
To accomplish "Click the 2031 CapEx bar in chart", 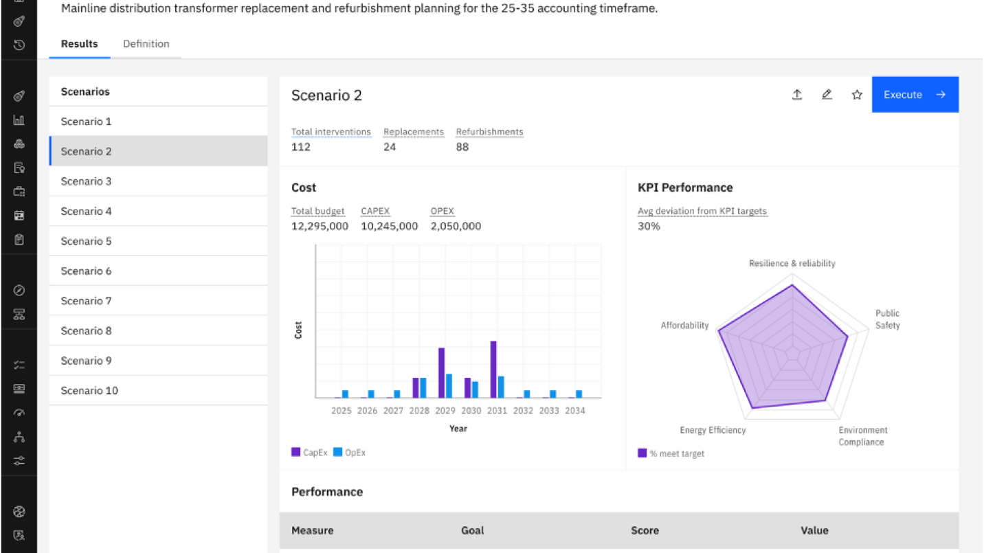I will (493, 370).
